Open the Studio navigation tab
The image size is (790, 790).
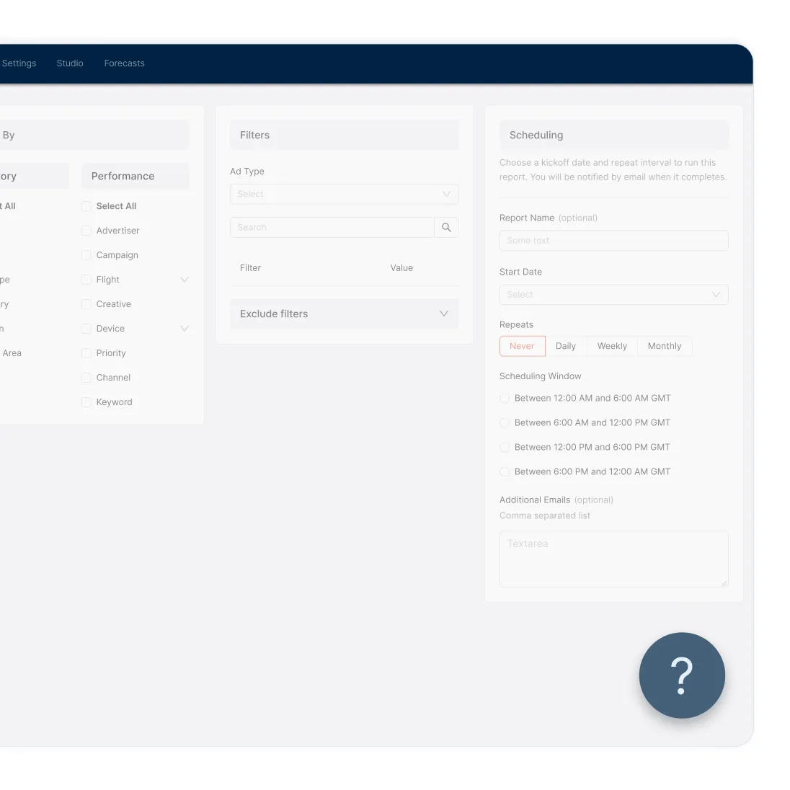click(x=70, y=63)
